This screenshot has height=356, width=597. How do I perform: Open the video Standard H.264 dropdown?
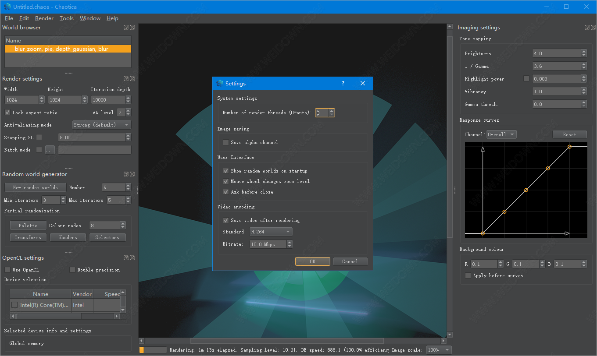(271, 232)
